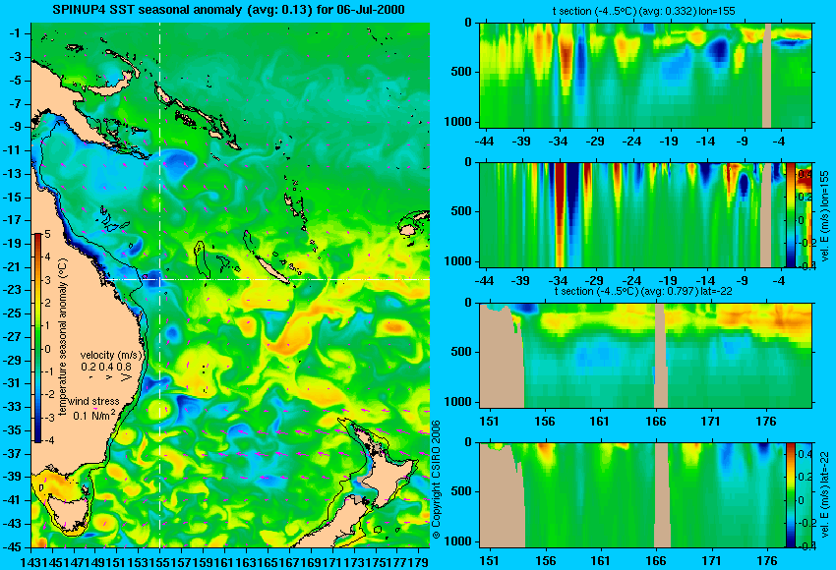The height and width of the screenshot is (570, 836).
Task: Click the velocity colorbar beside lat=-22 section
Action: click(x=792, y=495)
